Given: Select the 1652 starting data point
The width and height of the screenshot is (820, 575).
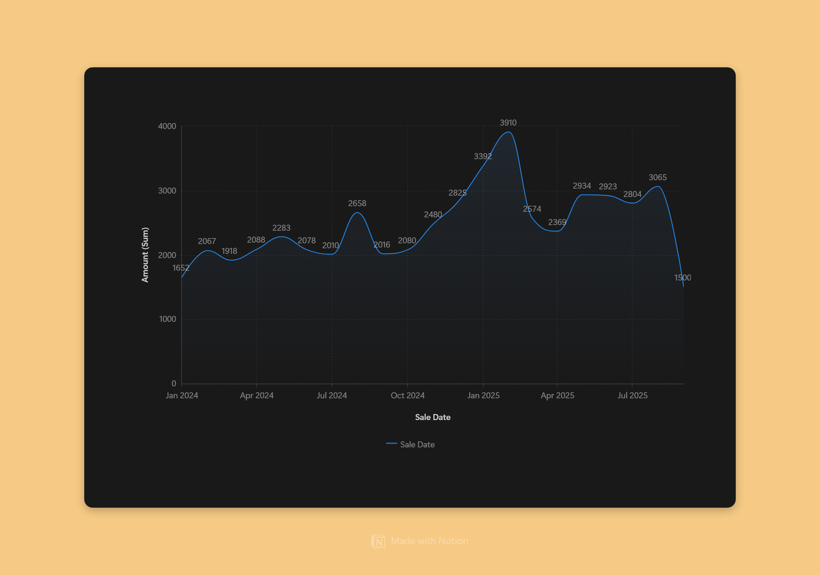Looking at the screenshot, I should pyautogui.click(x=181, y=268).
